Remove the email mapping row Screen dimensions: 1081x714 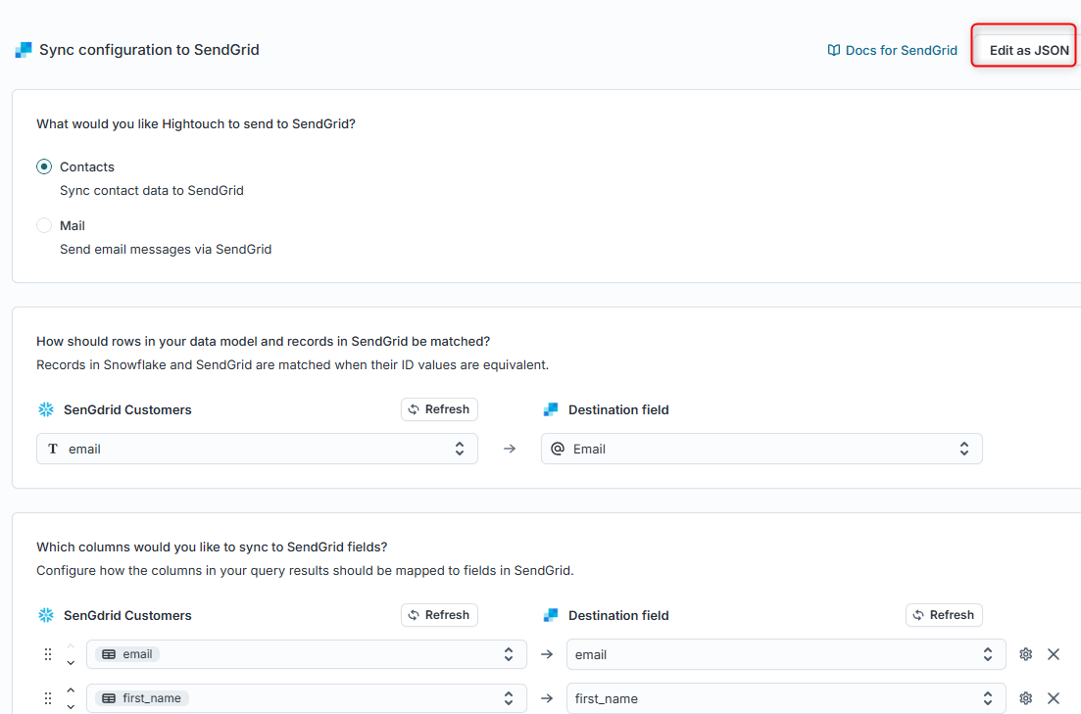[x=1054, y=654]
